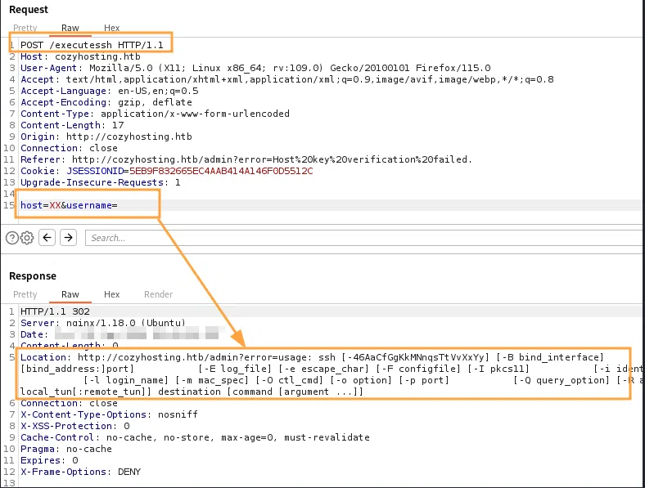Click the Referer header line in request
Screen dimensions: 645x488
246,159
